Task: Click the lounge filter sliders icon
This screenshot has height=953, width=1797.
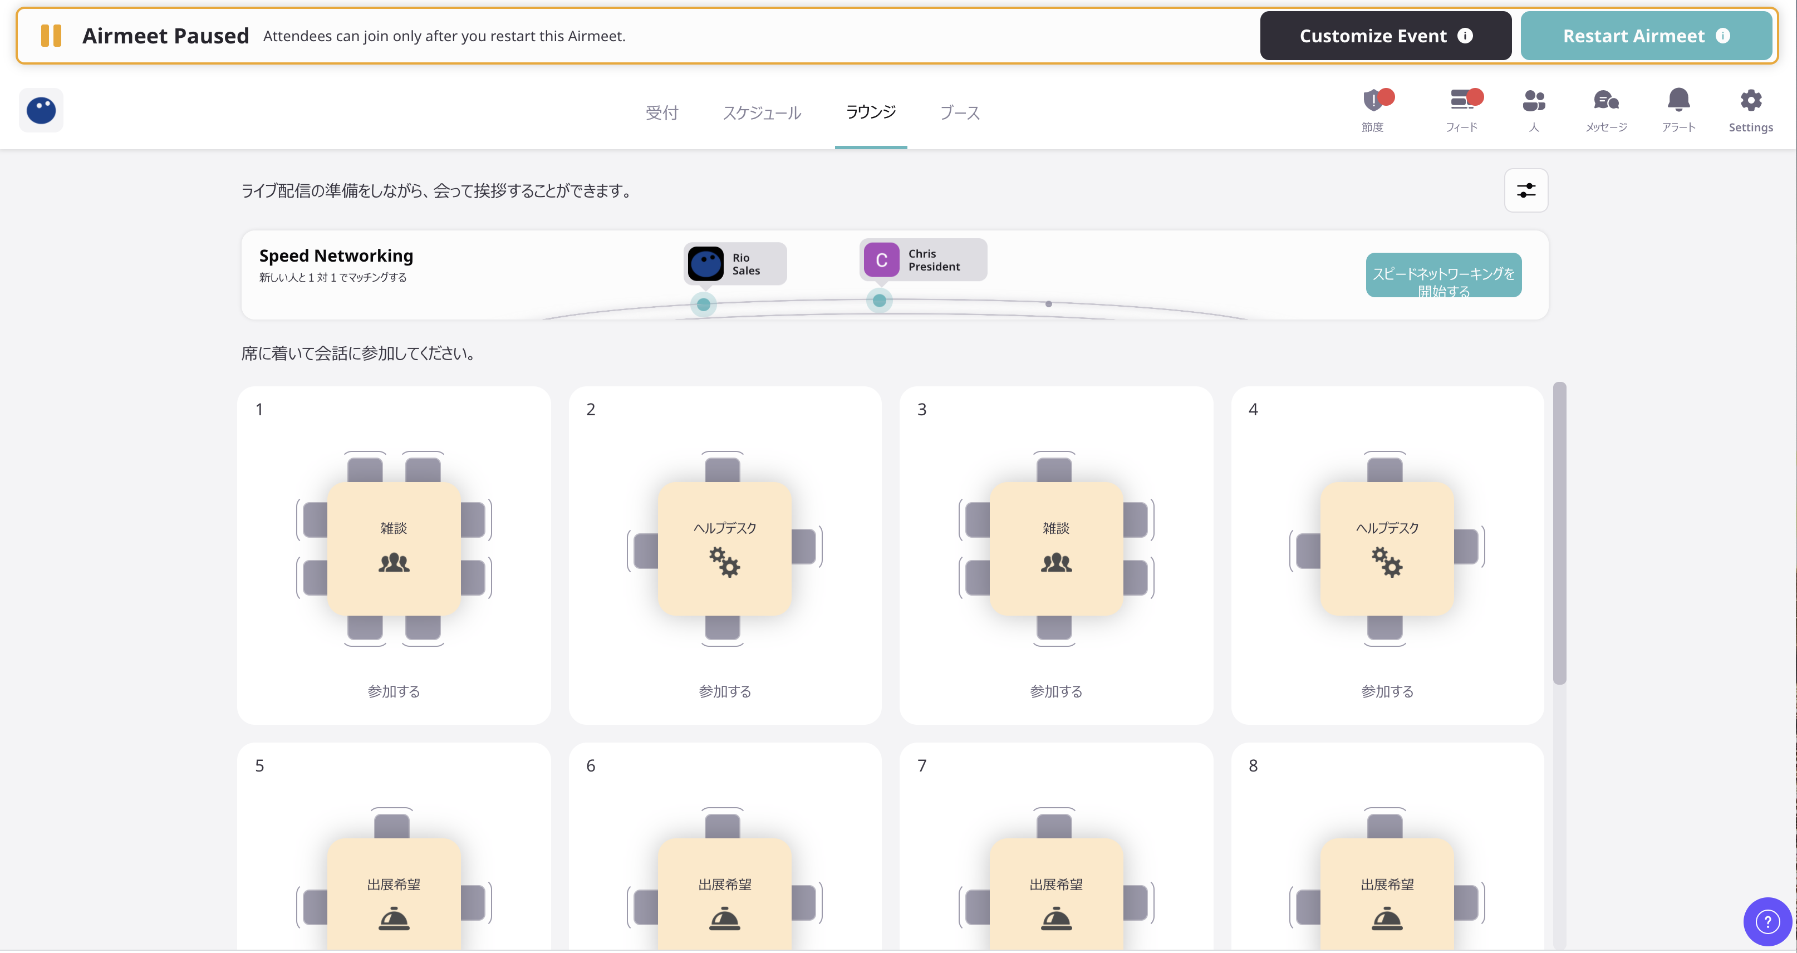Action: tap(1526, 190)
